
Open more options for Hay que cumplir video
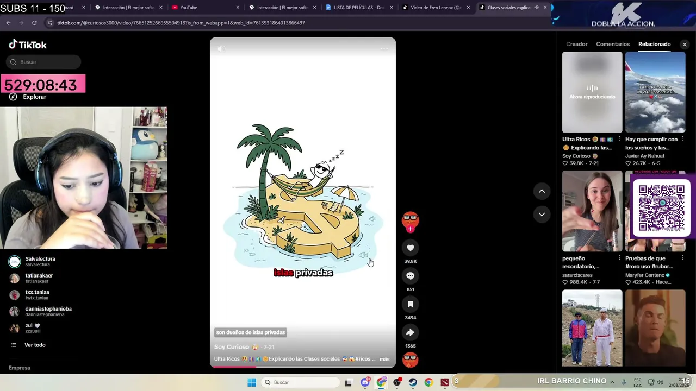point(682,140)
